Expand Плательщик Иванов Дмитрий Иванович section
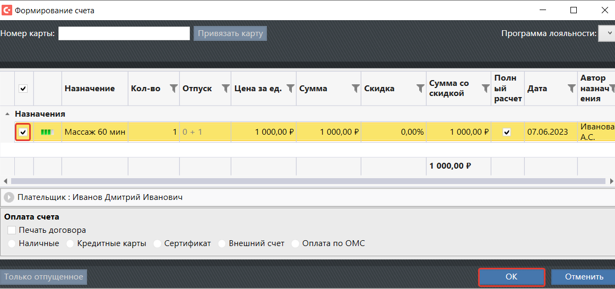The width and height of the screenshot is (615, 289). coord(8,197)
